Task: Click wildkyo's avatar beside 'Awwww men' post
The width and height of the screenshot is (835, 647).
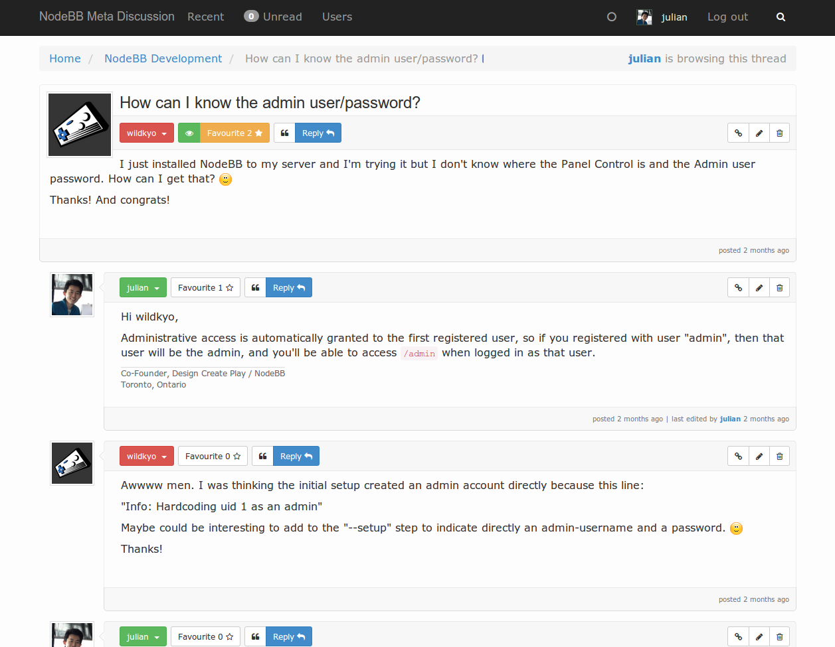Action: [x=72, y=463]
